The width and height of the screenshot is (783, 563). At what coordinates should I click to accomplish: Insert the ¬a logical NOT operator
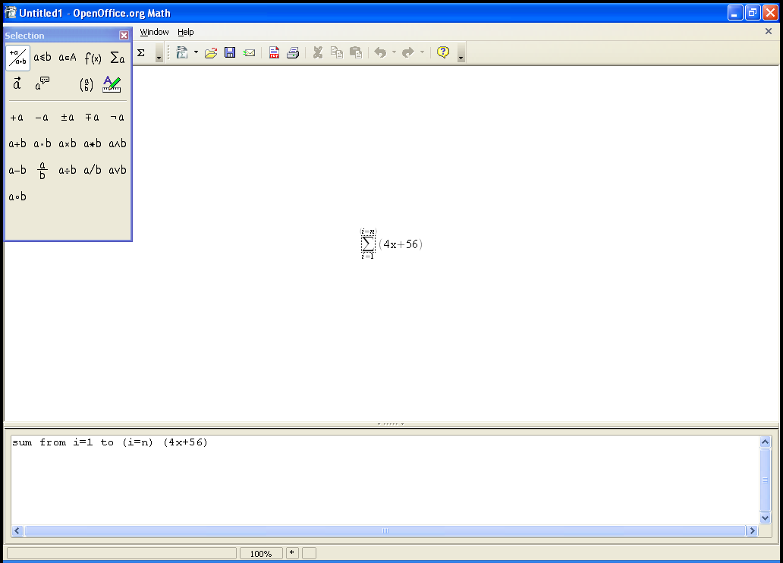point(117,118)
